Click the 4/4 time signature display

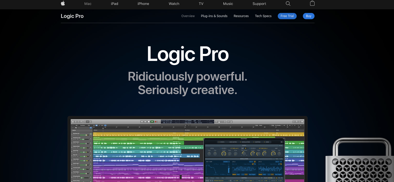point(194,121)
